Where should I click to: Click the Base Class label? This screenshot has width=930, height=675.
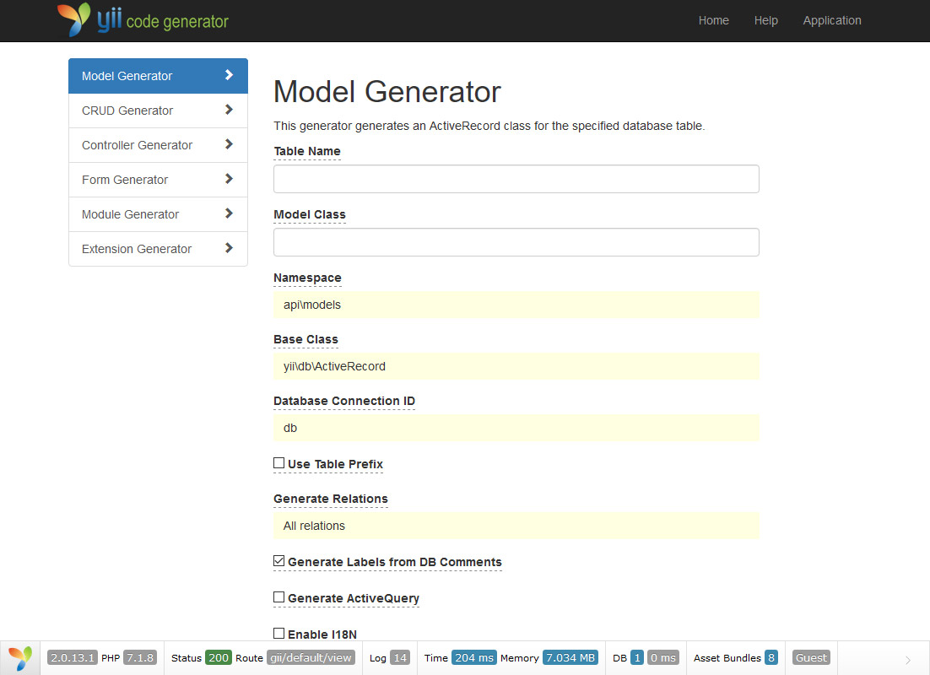point(305,339)
